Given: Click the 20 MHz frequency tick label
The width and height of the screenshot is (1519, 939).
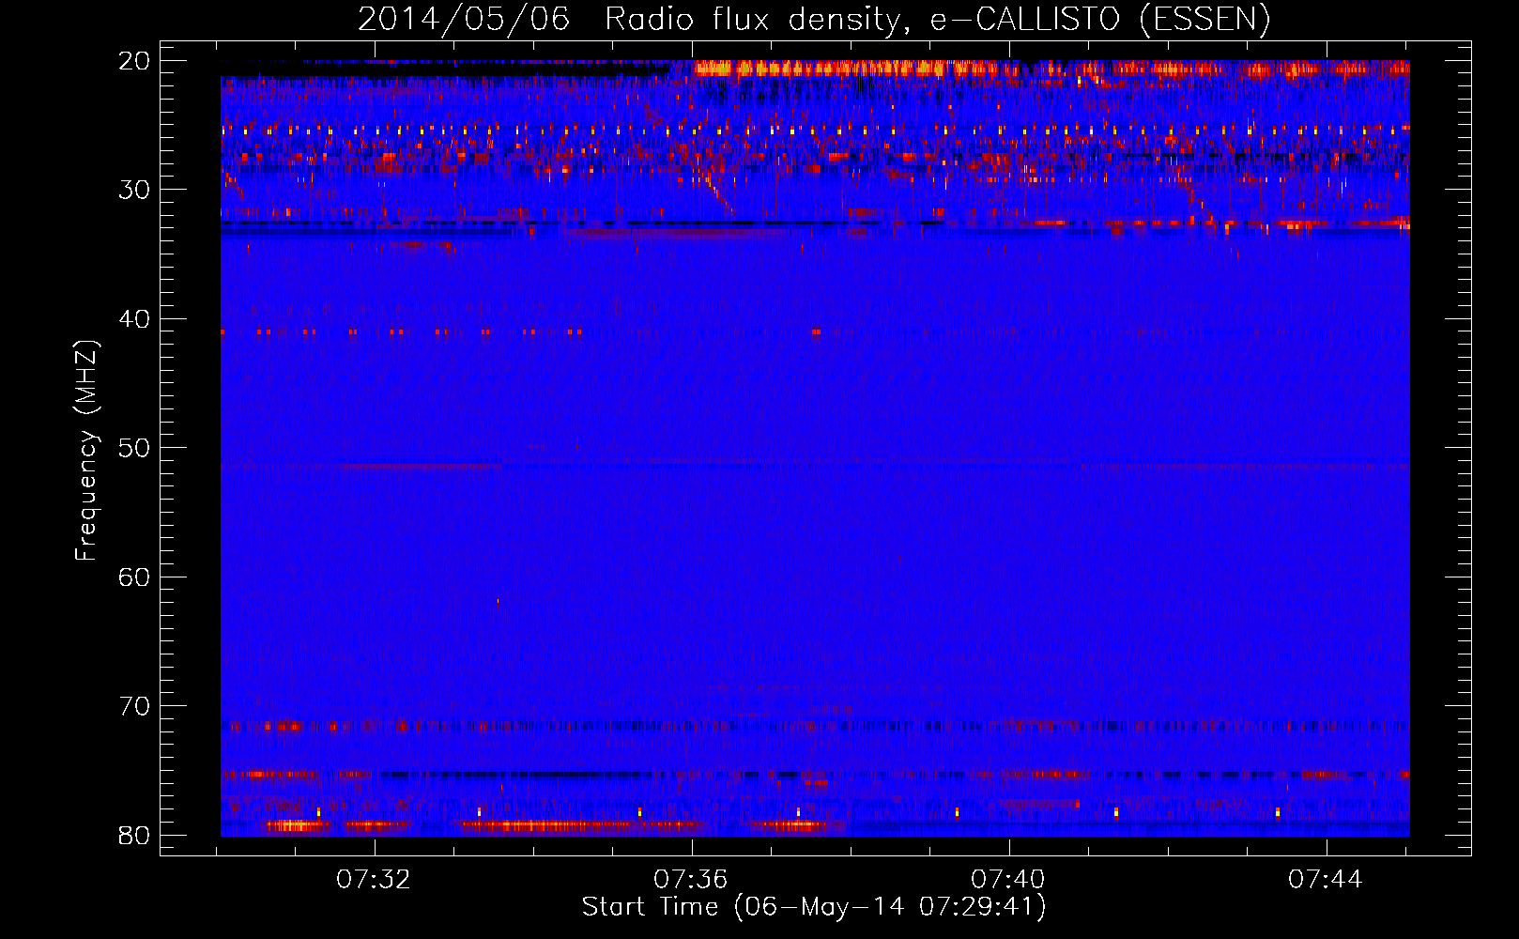Looking at the screenshot, I should click(135, 61).
